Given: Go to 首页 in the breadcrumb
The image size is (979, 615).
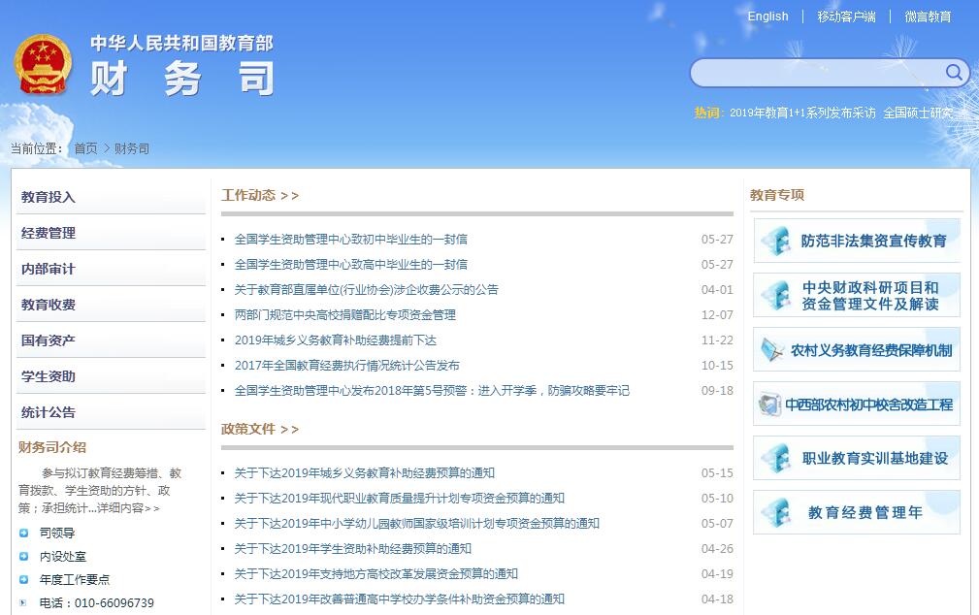Looking at the screenshot, I should click(85, 149).
